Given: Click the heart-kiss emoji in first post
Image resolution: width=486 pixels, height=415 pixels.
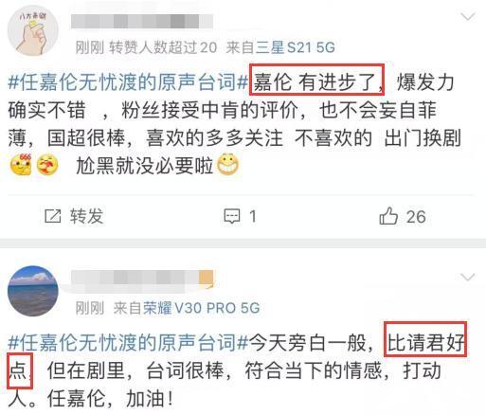Looking at the screenshot, I should pos(47,165).
